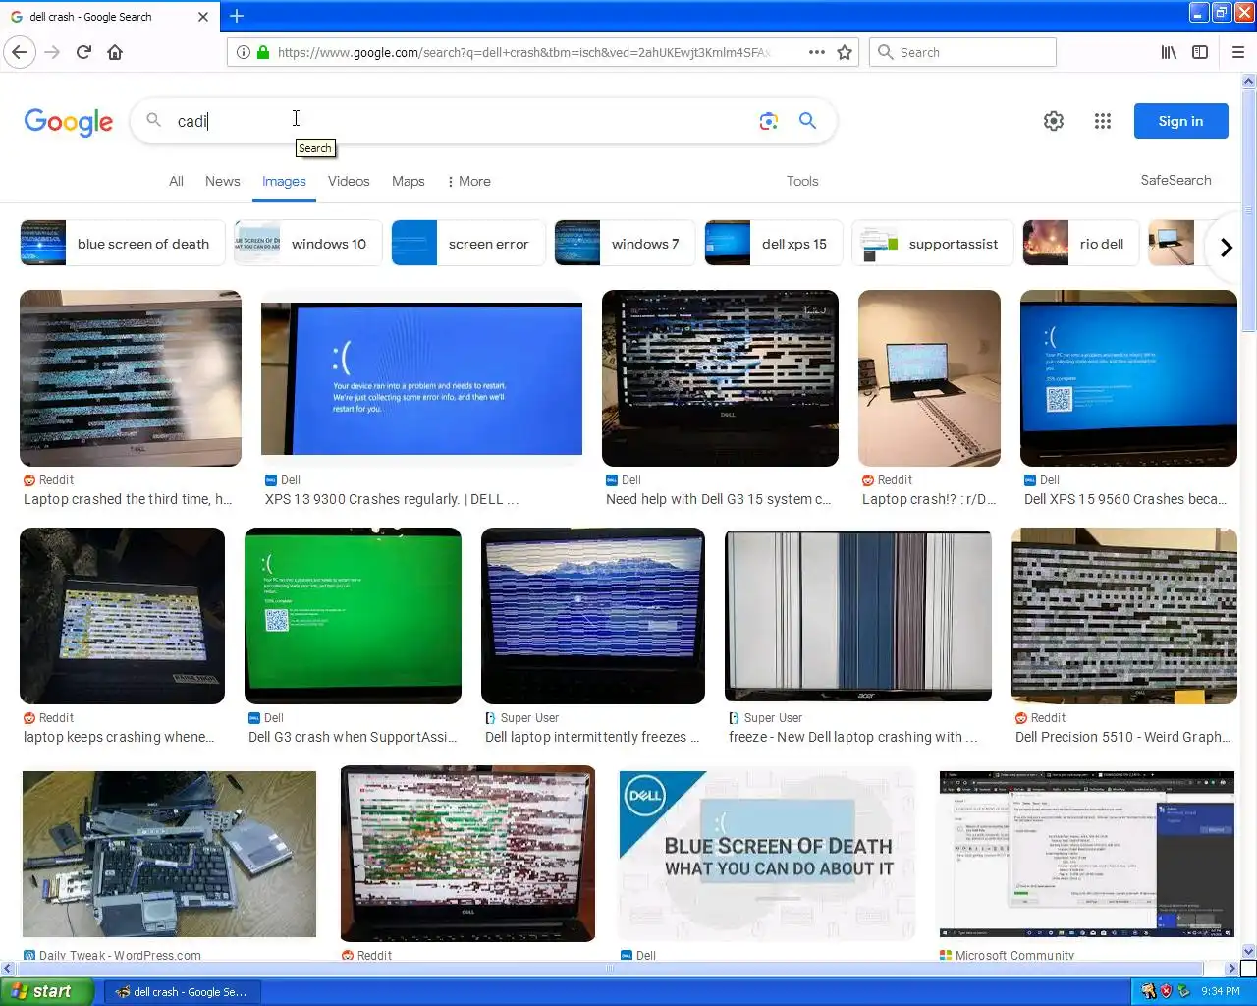
Task: Click the vertical scrollbar up arrow
Action: coord(1249,82)
